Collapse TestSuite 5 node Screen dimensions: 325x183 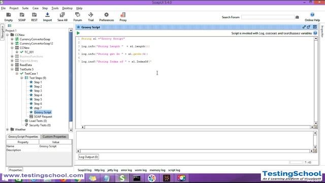click(x=12, y=69)
